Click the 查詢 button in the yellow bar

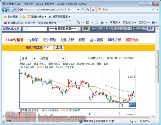click(59, 48)
